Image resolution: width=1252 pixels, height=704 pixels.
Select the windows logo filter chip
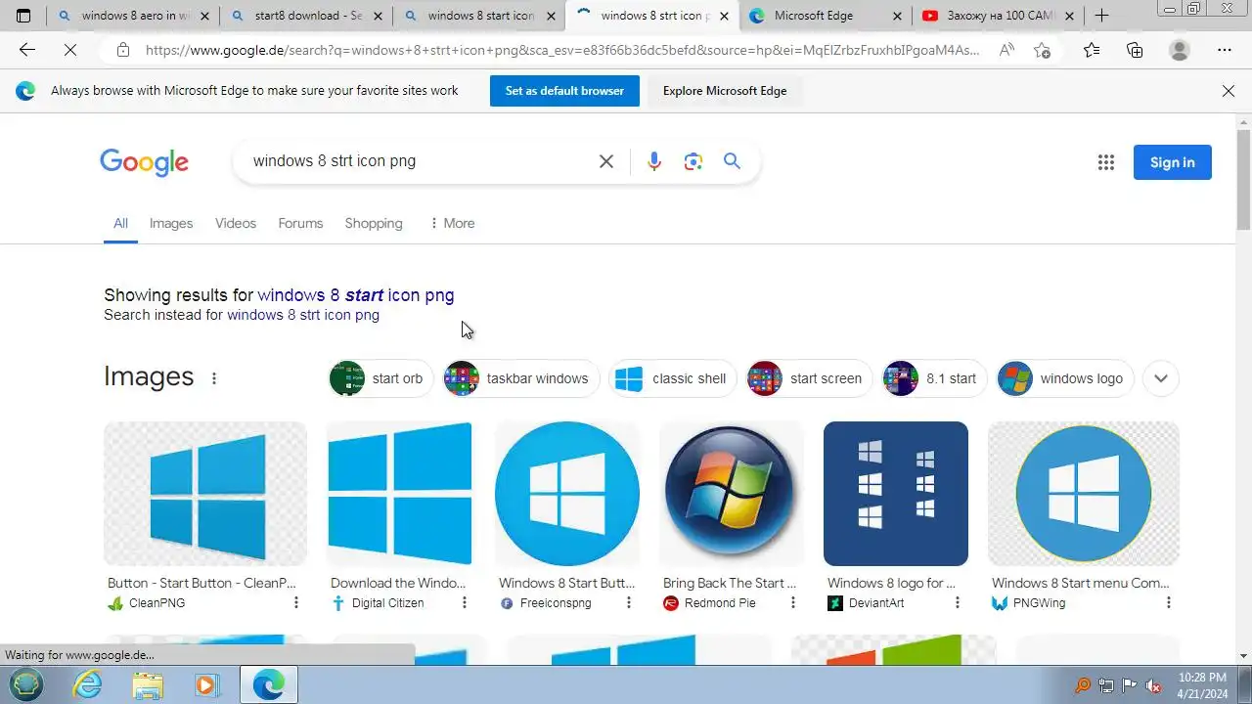pyautogui.click(x=1065, y=378)
